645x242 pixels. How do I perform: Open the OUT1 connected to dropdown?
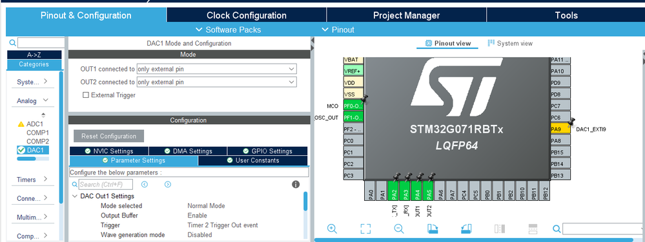(x=216, y=69)
